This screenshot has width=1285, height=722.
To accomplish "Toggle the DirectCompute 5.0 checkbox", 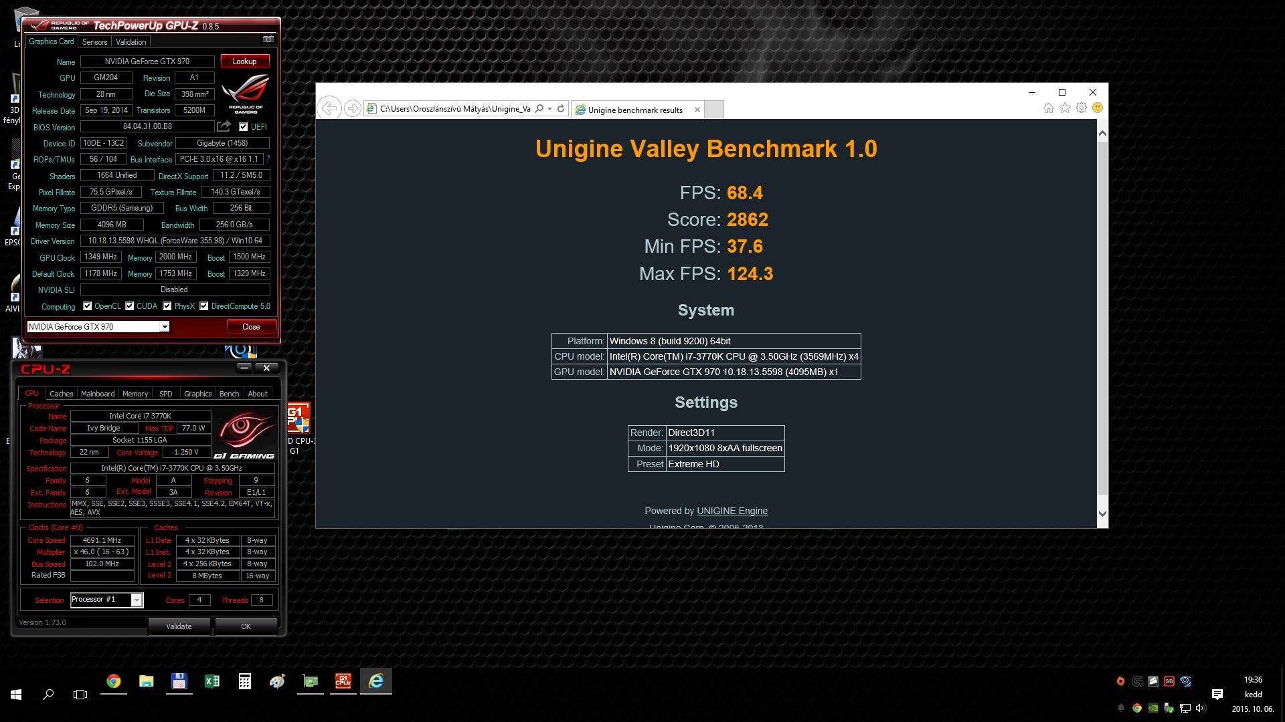I will click(x=204, y=306).
